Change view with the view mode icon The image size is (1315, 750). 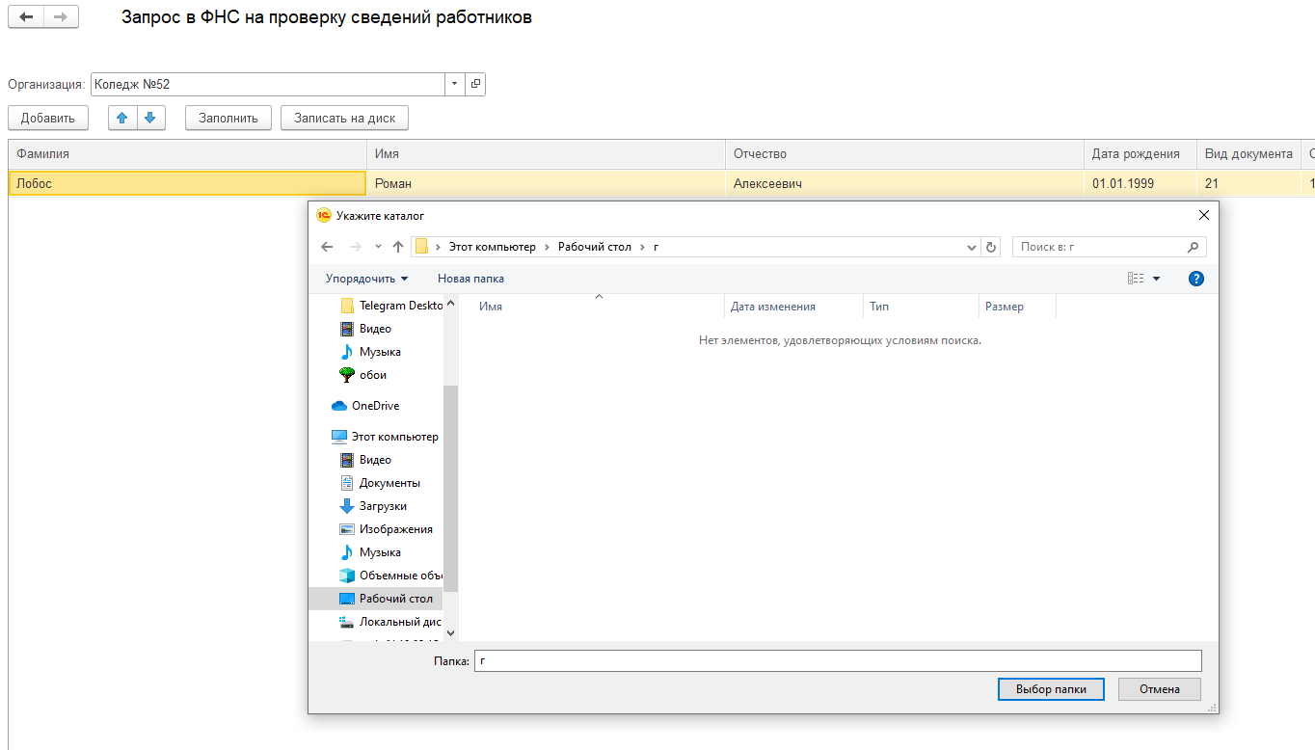pyautogui.click(x=1136, y=279)
